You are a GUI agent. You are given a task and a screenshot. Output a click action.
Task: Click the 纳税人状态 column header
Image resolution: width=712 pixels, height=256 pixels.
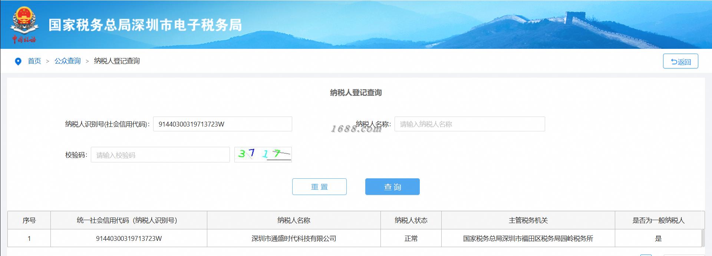tap(411, 220)
